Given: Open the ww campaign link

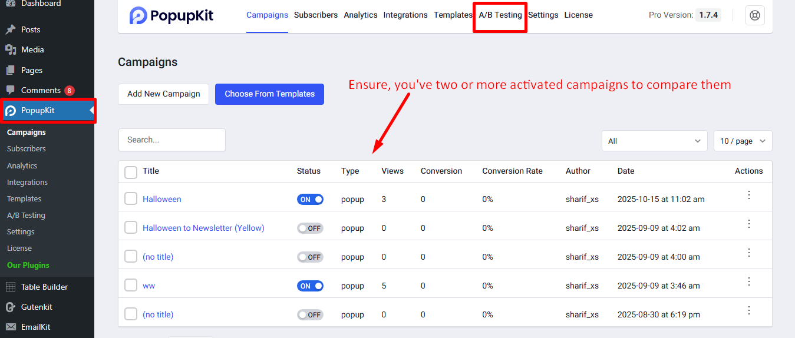Looking at the screenshot, I should [149, 286].
